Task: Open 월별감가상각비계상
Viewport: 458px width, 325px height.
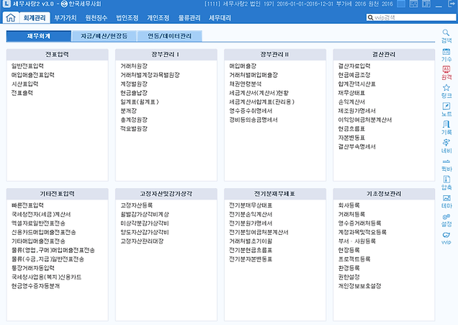Action: coord(145,215)
